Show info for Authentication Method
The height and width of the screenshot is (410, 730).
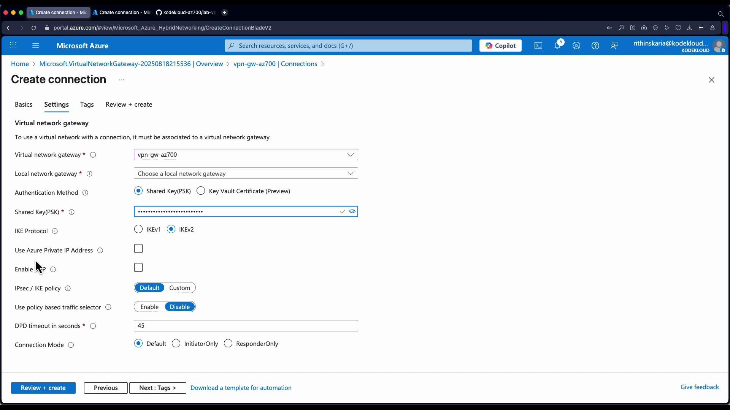(86, 193)
